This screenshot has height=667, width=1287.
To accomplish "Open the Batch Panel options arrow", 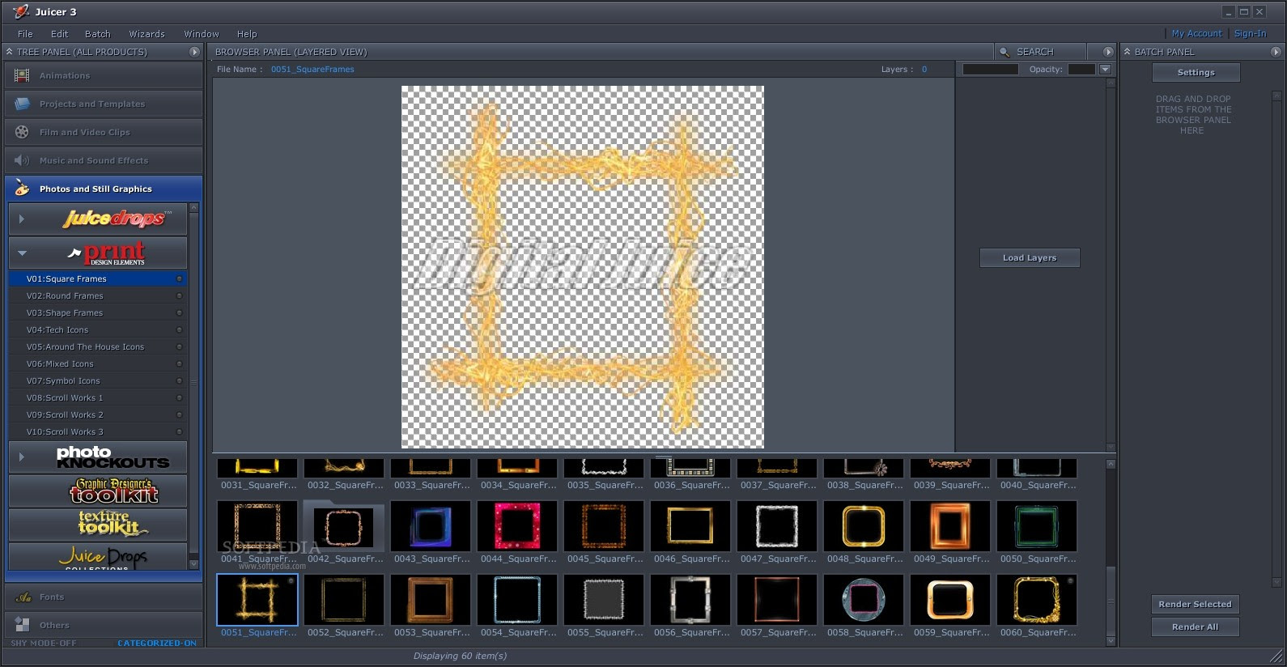I will click(x=1276, y=52).
